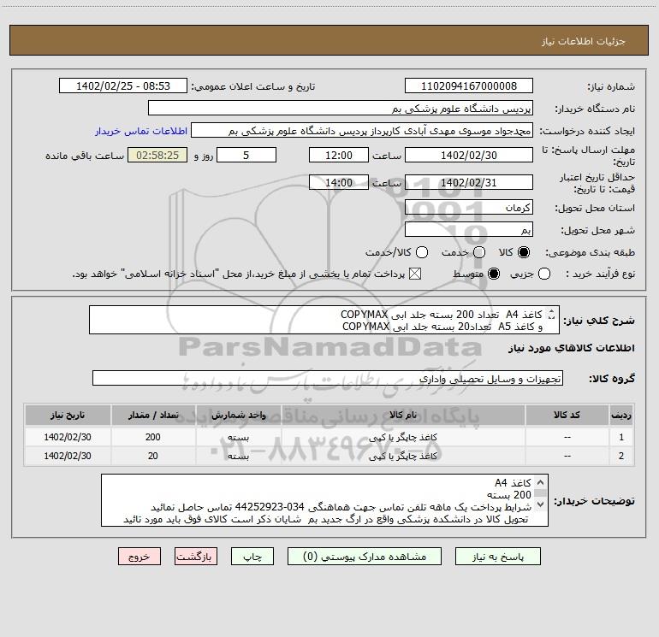Click the request creator name field
659x637 pixels.
(x=362, y=130)
